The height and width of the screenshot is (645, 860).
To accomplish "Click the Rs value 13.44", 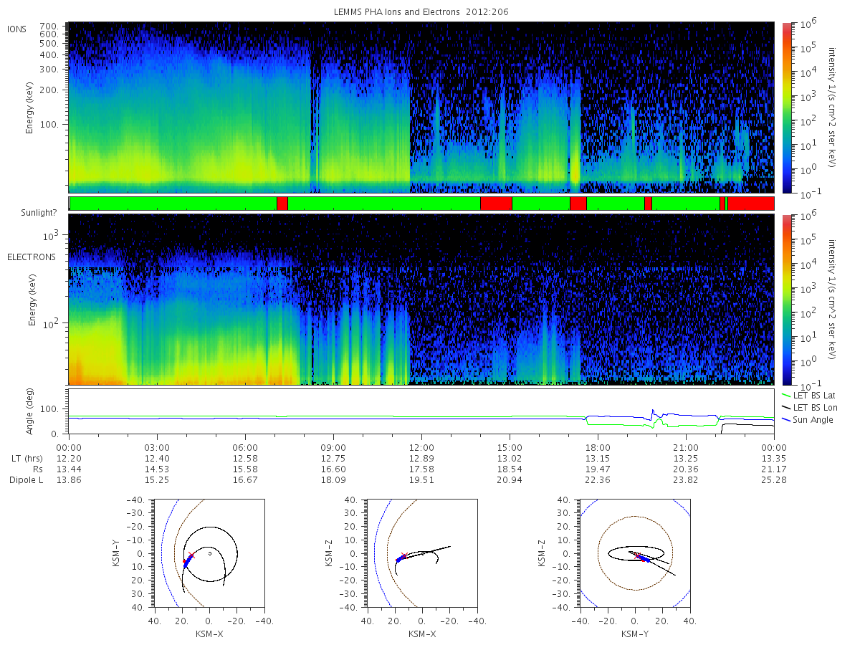I will [x=69, y=469].
